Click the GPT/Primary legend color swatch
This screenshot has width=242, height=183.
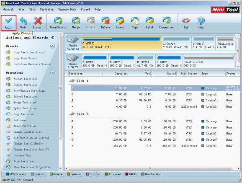click(x=7, y=174)
